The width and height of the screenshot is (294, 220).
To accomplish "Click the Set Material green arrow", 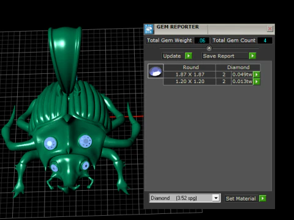I will coord(263,198).
